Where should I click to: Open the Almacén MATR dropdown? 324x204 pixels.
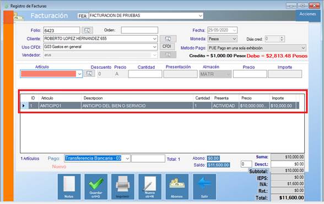tap(228, 74)
